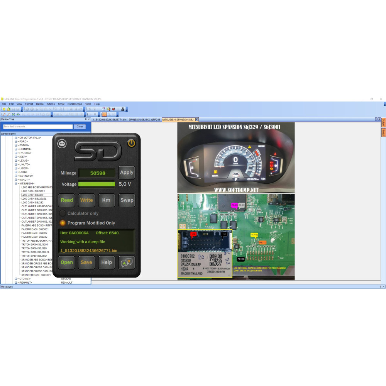The image size is (386, 386).
Task: Close the document area with X button
Action: pos(379,119)
